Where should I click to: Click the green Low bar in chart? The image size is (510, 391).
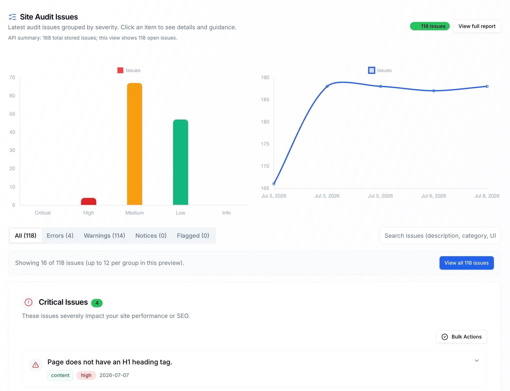[181, 162]
